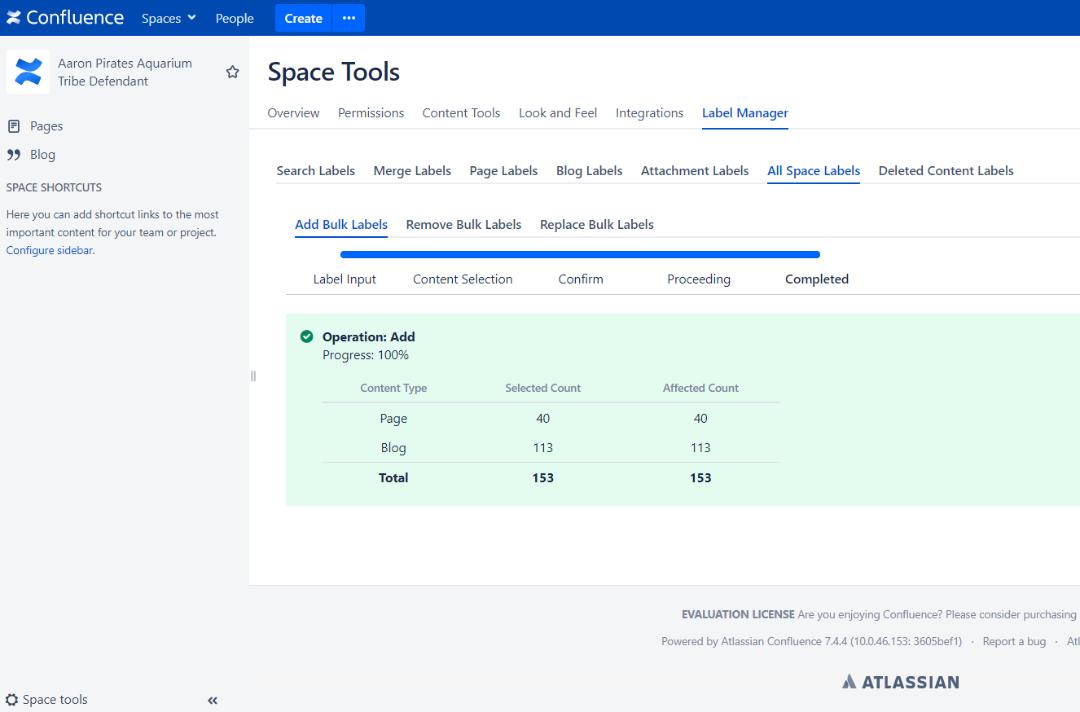Click the Label Input step
Image resolution: width=1080 pixels, height=712 pixels.
345,279
